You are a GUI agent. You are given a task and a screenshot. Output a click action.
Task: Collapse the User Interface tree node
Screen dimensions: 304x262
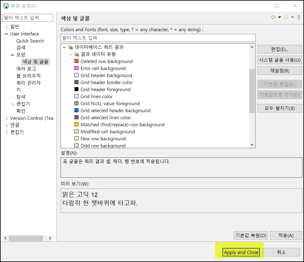coord(6,34)
